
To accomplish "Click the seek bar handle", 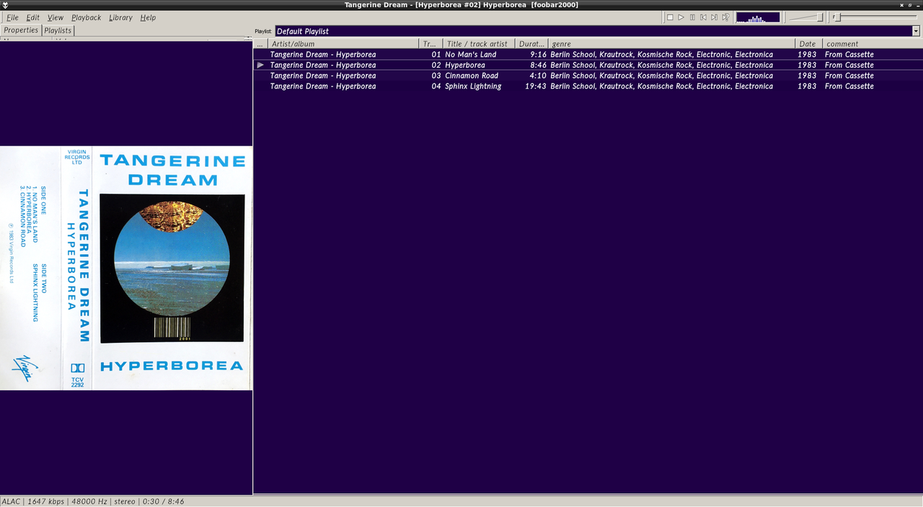I will pyautogui.click(x=836, y=17).
